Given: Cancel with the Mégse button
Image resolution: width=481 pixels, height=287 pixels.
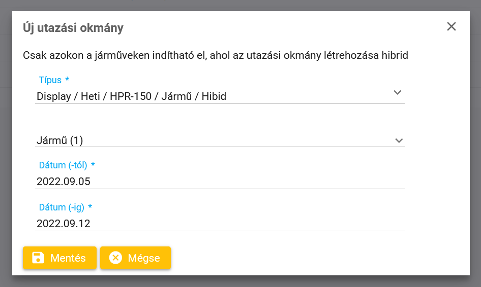Looking at the screenshot, I should pyautogui.click(x=135, y=258).
